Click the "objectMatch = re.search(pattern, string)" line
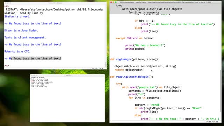224x126 pixels. [x=145, y=66]
